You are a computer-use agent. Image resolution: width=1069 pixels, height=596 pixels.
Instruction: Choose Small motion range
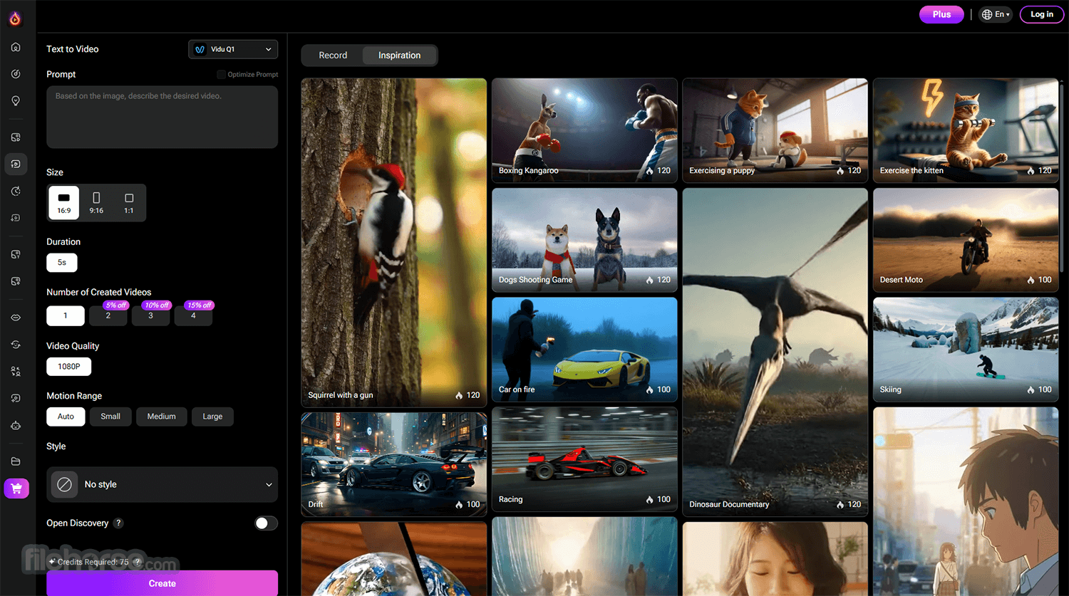[x=110, y=417]
